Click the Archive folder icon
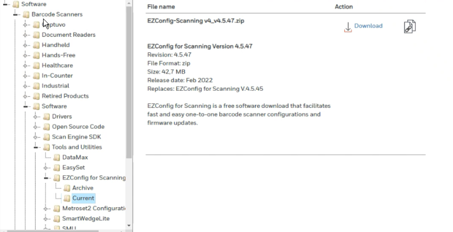453x232 pixels. 67,188
